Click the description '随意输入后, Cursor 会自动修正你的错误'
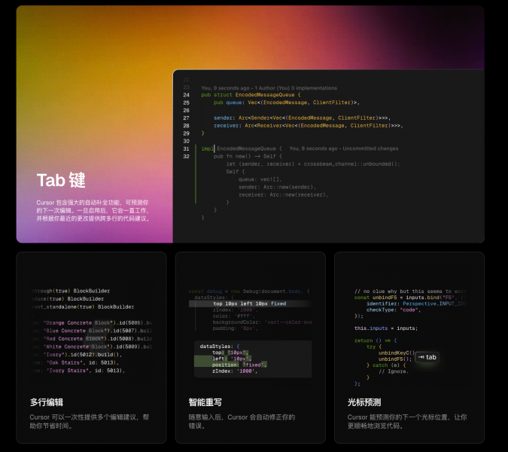The image size is (508, 452). pyautogui.click(x=242, y=421)
